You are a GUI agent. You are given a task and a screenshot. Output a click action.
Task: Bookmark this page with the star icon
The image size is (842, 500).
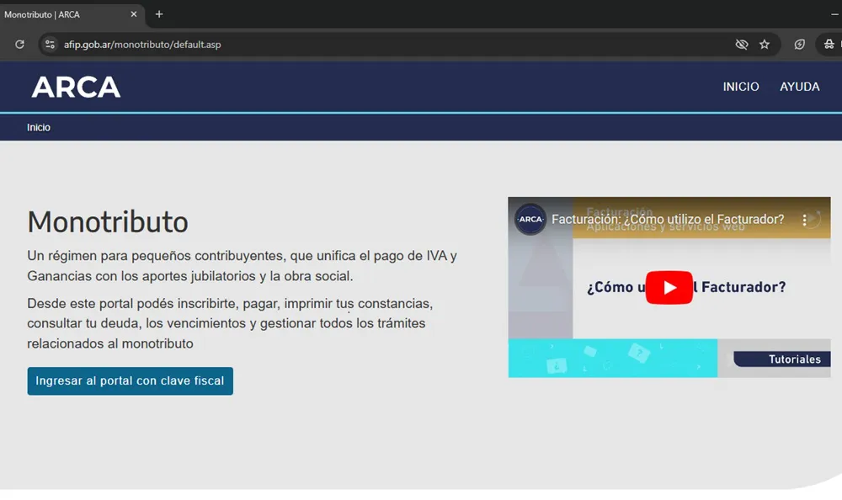coord(765,45)
